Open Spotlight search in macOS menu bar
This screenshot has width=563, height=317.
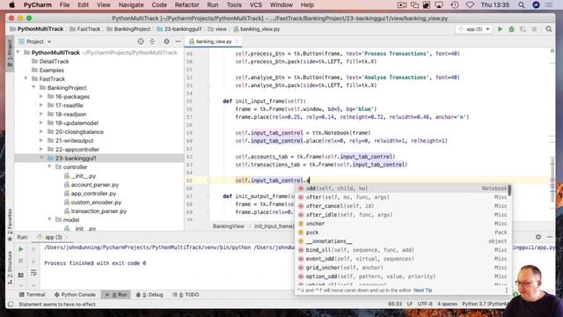tap(522, 5)
